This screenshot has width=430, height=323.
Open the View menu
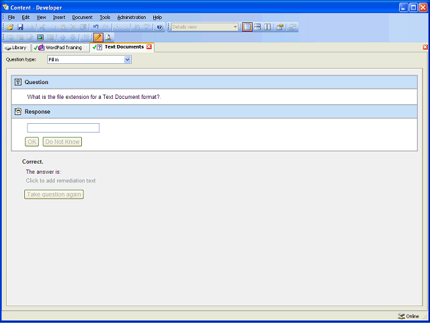coord(41,17)
